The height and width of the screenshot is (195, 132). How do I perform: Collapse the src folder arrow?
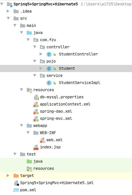[8, 18]
